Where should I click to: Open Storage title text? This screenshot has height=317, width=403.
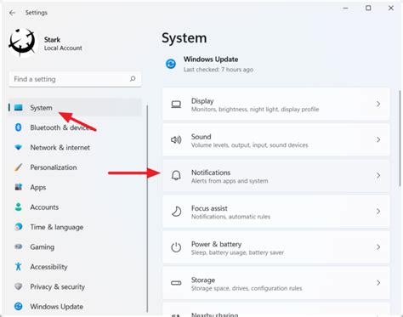pyautogui.click(x=203, y=280)
